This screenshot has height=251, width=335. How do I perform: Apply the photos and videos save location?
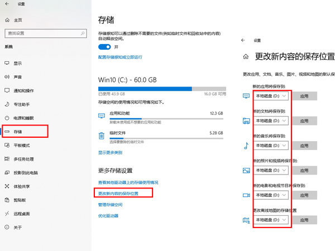pos(304,170)
